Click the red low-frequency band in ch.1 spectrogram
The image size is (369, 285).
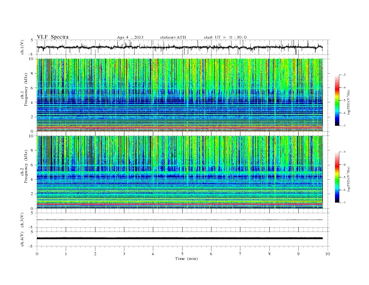pyautogui.click(x=180, y=128)
